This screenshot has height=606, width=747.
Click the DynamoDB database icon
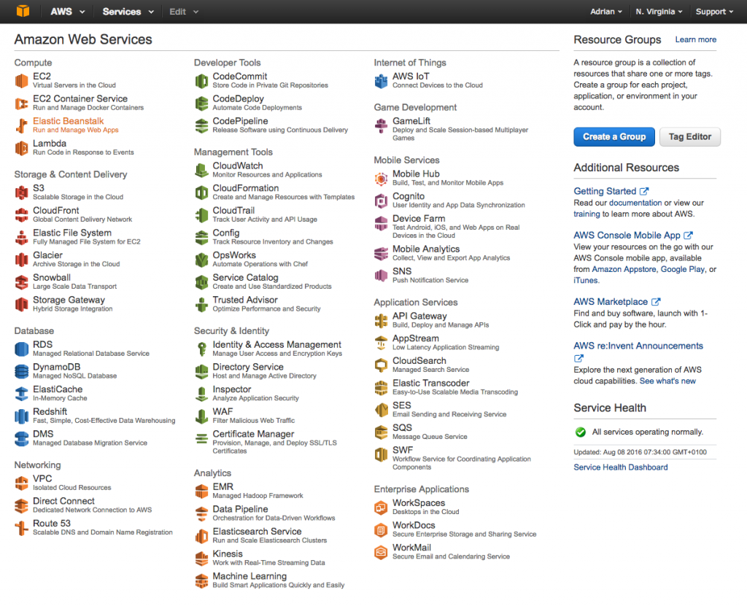(21, 370)
